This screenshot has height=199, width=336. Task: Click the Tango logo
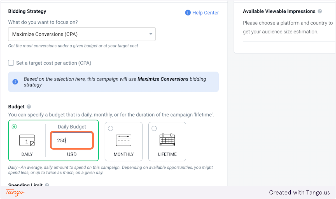click(15, 193)
